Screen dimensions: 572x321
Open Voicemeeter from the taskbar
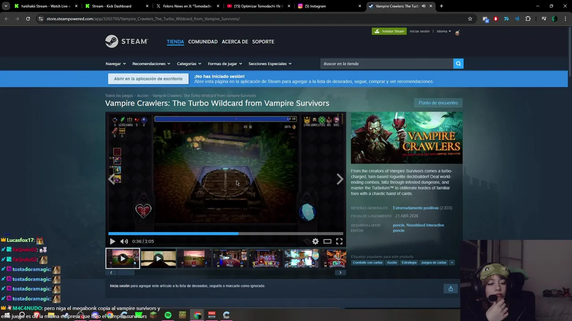(x=212, y=315)
